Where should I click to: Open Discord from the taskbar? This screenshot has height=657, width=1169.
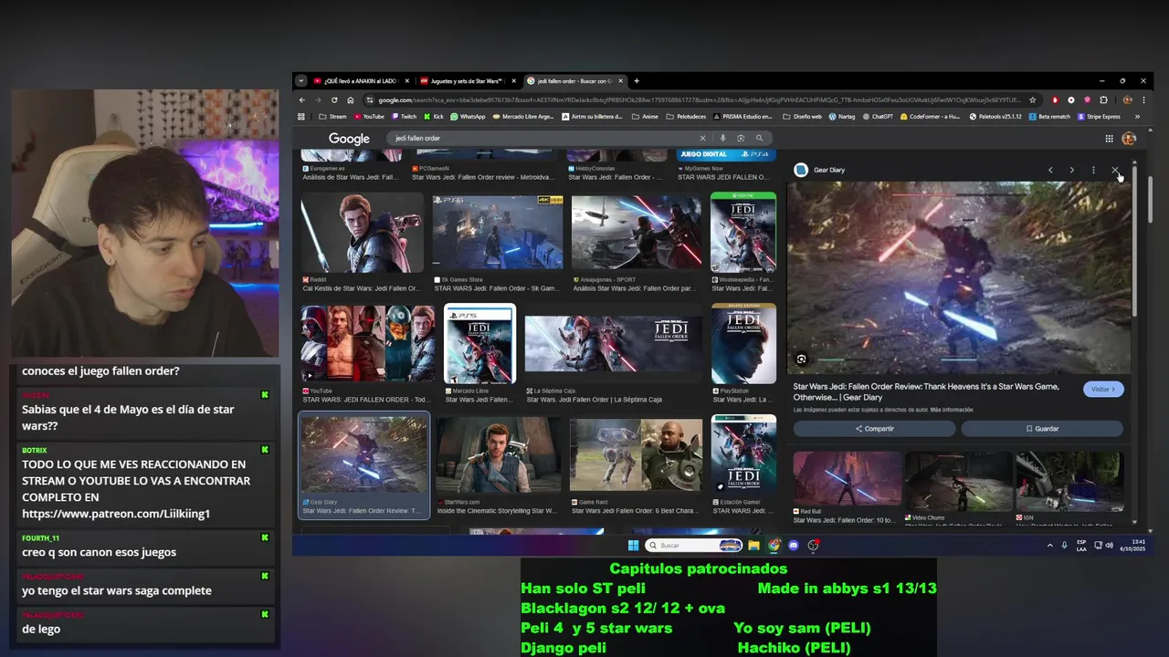click(793, 545)
